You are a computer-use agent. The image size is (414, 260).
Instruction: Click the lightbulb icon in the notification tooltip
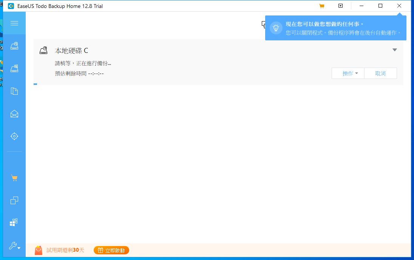(x=276, y=28)
